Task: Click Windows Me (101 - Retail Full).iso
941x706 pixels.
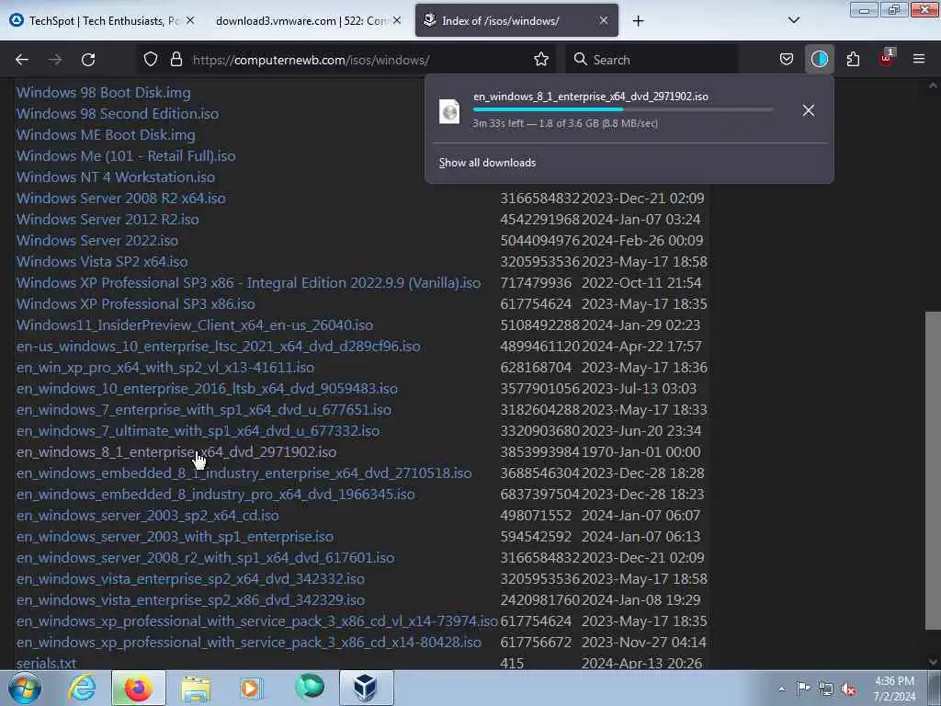Action: (126, 155)
